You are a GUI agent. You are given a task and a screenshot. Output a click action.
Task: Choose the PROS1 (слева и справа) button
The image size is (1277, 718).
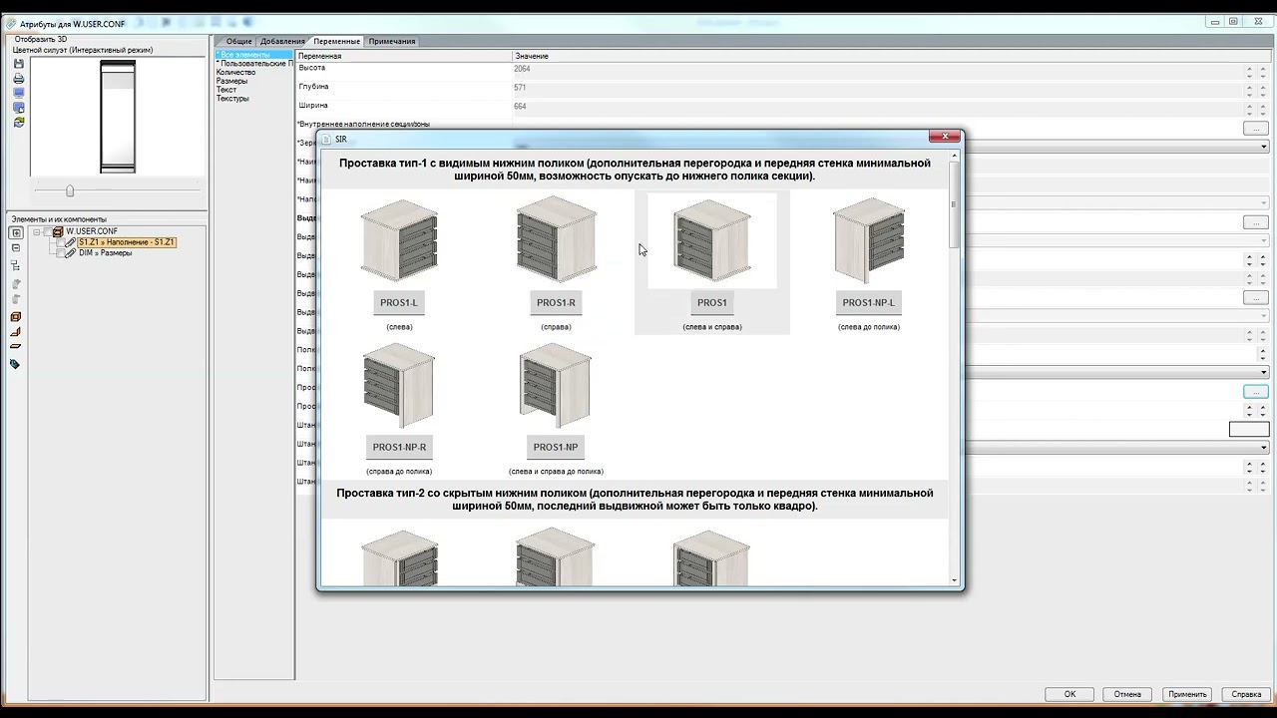click(712, 303)
